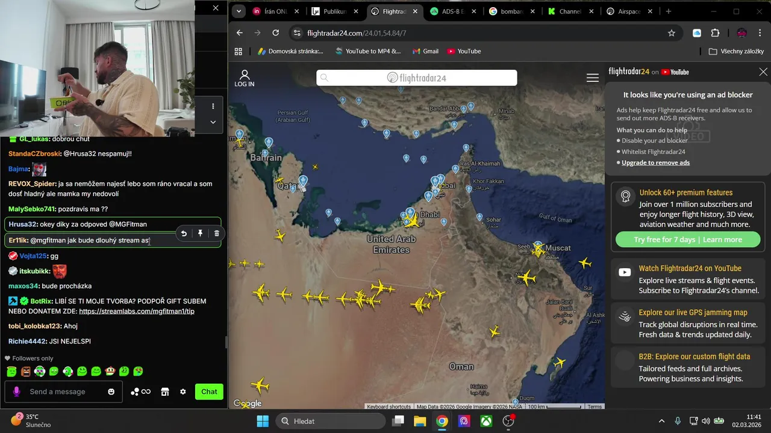The height and width of the screenshot is (433, 771).
Task: Open weather widget showing 35°C
Action: click(30, 420)
